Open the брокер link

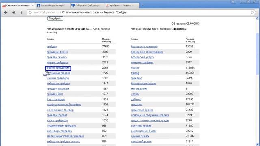pyautogui.click(x=135, y=68)
